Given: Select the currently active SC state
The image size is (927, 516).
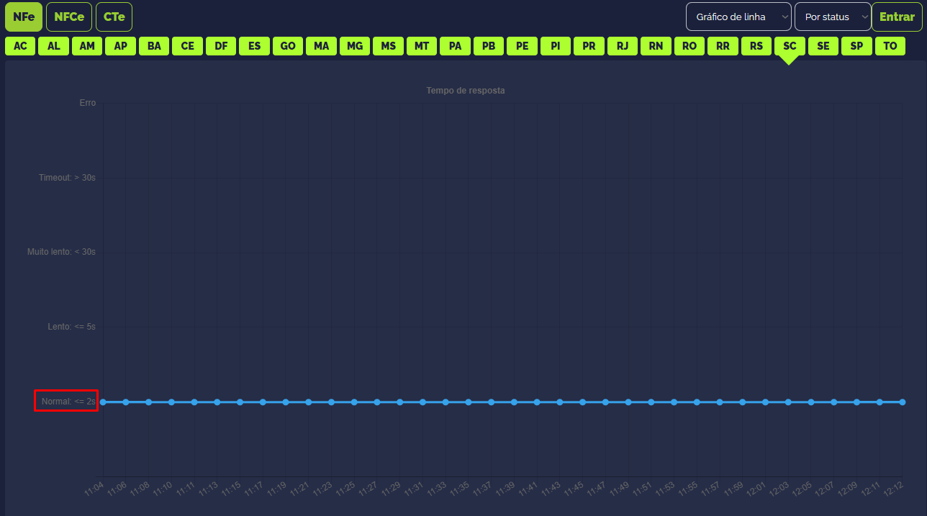Looking at the screenshot, I should [x=790, y=46].
